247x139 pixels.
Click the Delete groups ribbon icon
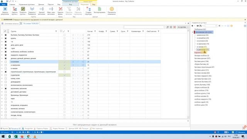[x=15, y=9]
